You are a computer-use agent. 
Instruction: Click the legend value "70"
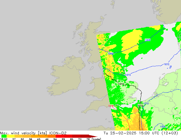click(x=80, y=139)
